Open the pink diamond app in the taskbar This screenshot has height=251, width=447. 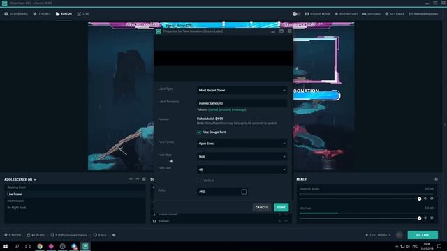(x=51, y=246)
